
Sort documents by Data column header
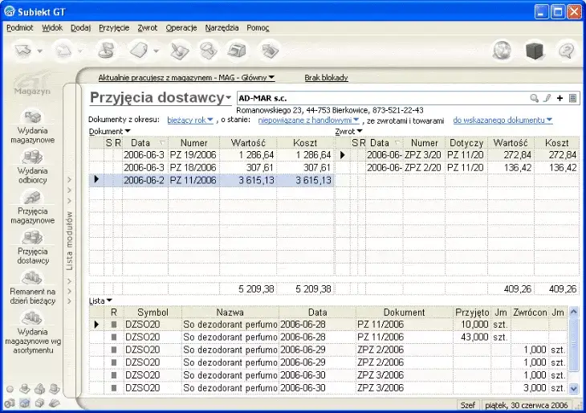coord(145,143)
